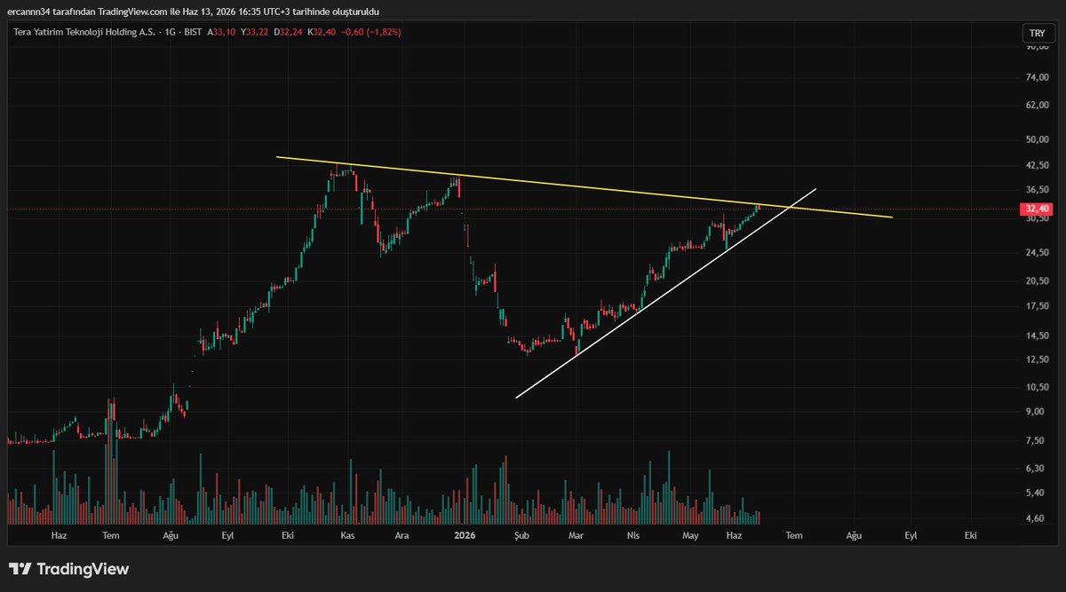The image size is (1066, 592).
Task: Click the 36,50 price axis label
Action: pyautogui.click(x=1038, y=189)
